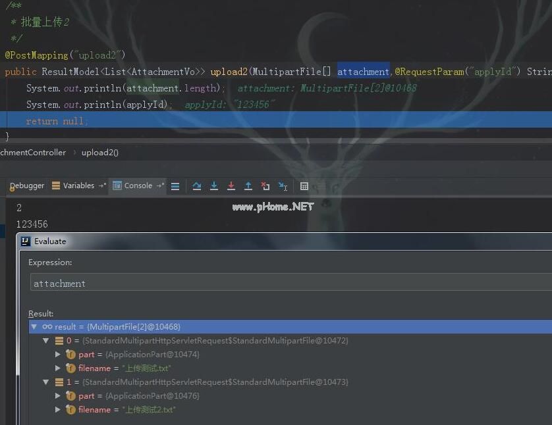This screenshot has width=552, height=425.
Task: Expand filename "上传测试2.txt" field
Action: pos(58,410)
